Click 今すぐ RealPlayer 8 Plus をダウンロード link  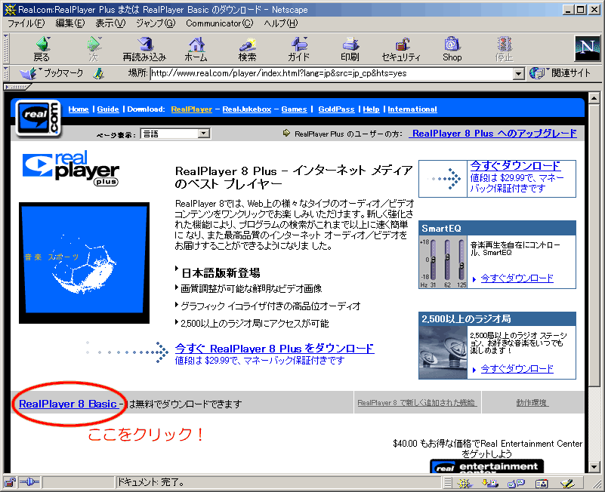click(x=274, y=349)
